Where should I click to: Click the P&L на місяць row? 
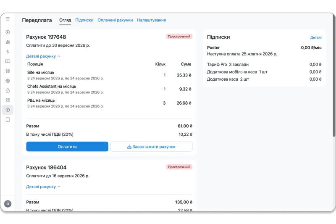click(109, 103)
